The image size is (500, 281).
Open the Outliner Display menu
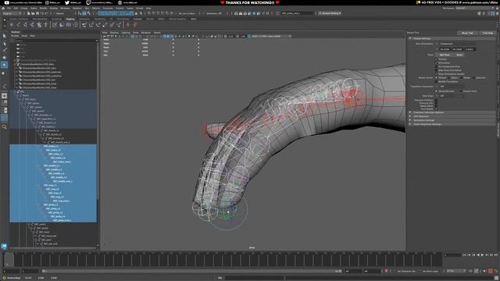(15, 36)
